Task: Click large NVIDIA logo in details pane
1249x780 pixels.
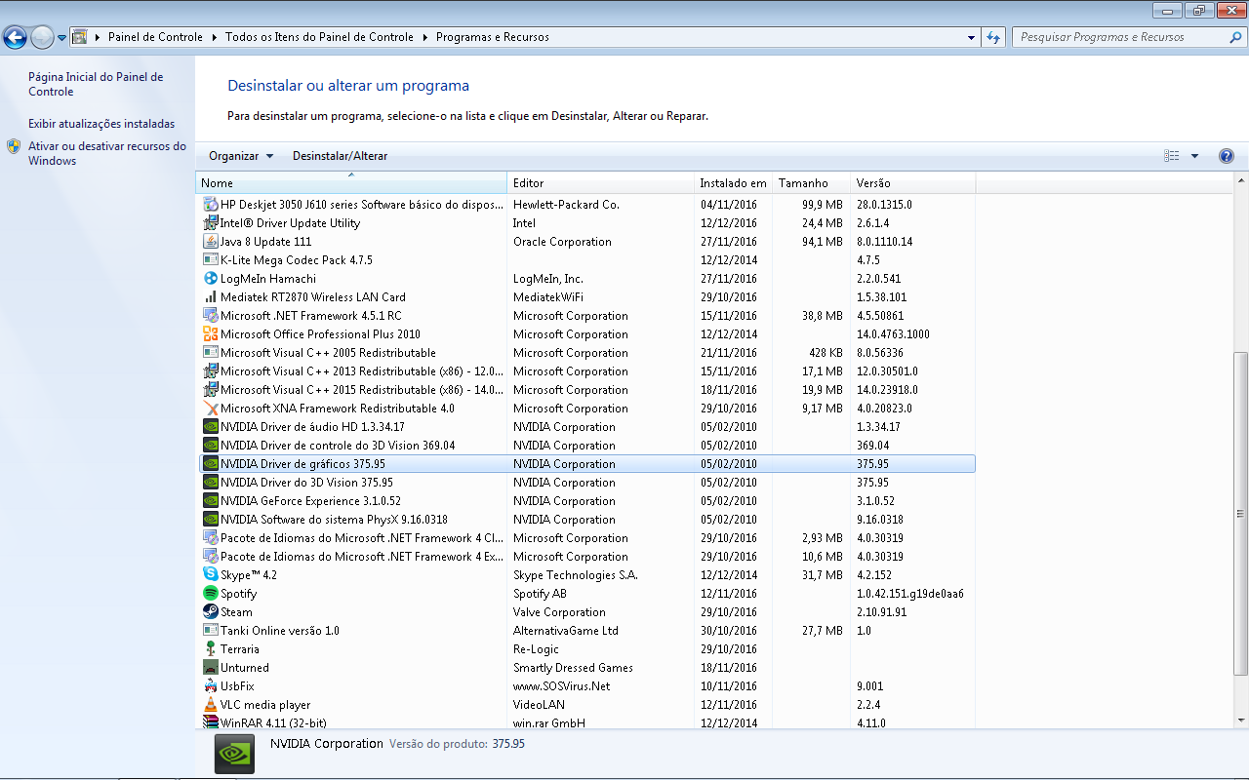Action: pyautogui.click(x=234, y=754)
